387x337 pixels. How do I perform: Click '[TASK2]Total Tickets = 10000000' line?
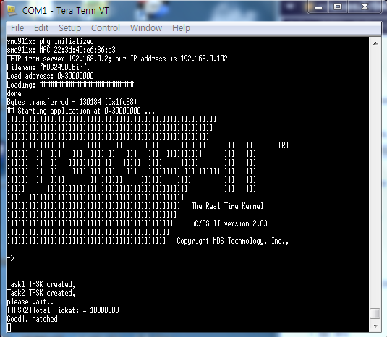63,310
